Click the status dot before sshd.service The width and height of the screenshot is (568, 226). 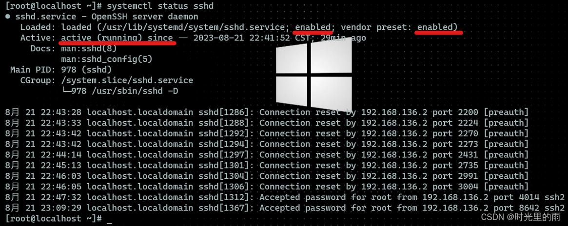click(x=8, y=17)
